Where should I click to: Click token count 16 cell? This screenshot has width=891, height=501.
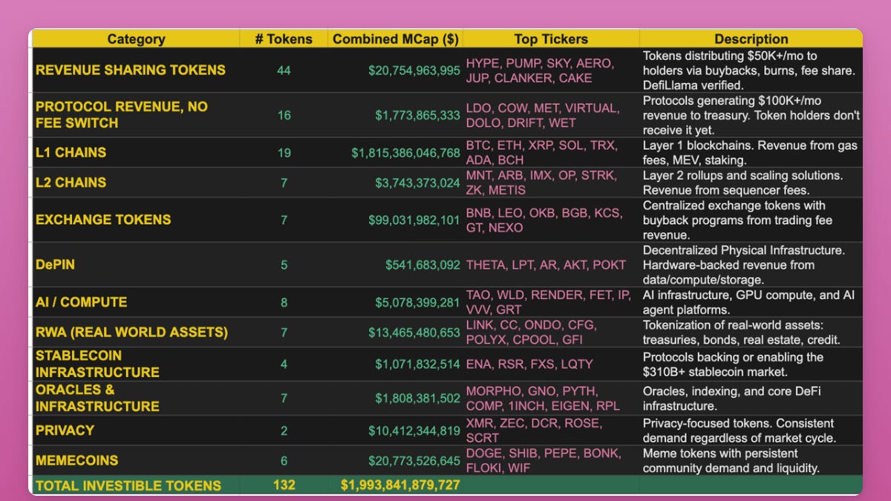(284, 115)
